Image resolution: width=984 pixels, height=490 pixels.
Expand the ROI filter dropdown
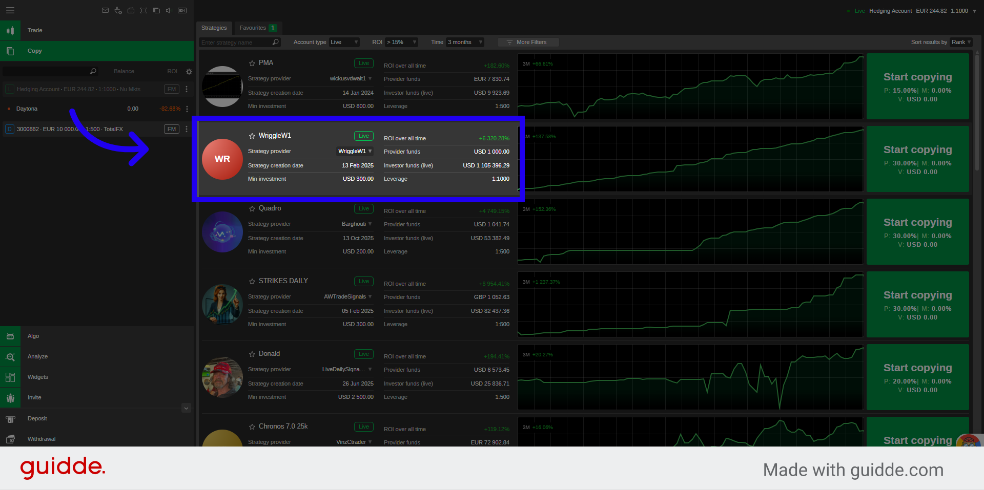pos(401,42)
